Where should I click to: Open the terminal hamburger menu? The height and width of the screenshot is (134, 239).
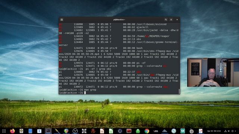[171, 20]
